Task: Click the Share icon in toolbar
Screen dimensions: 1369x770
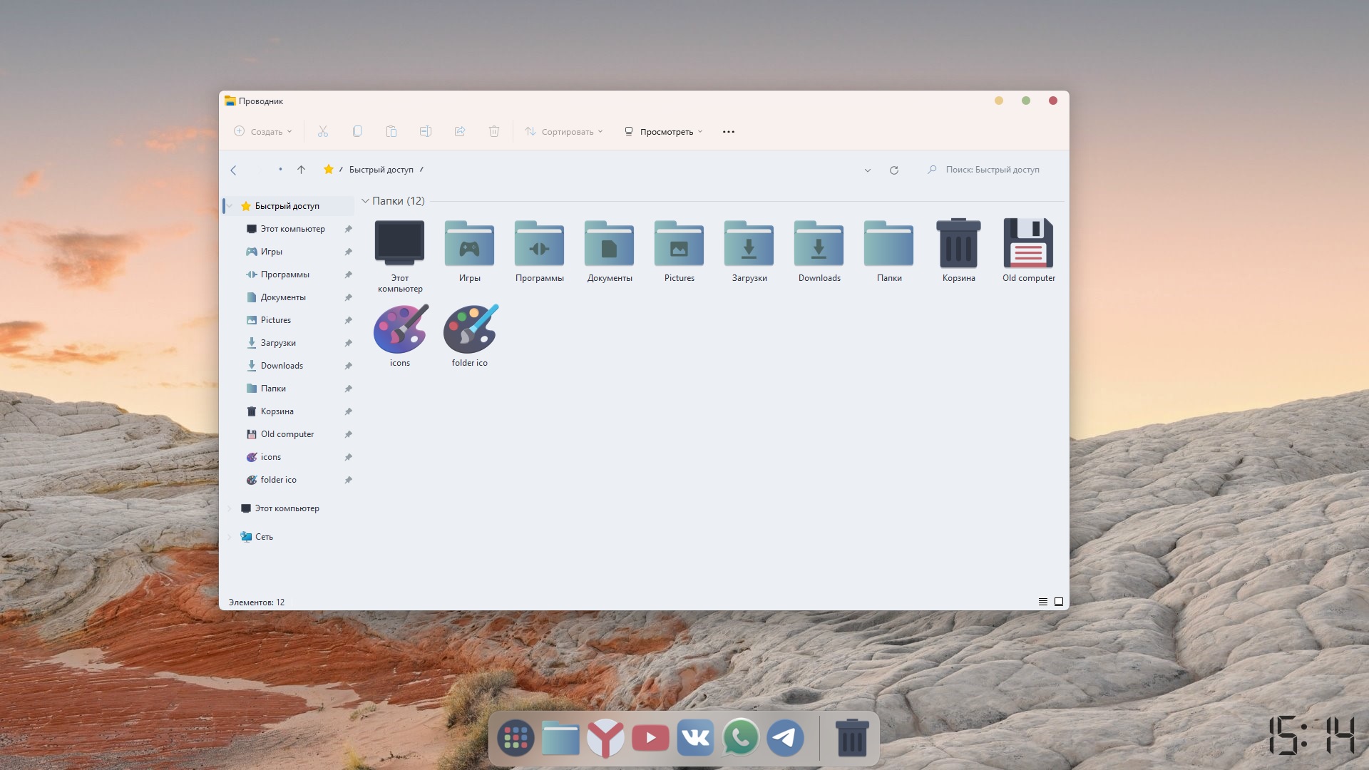Action: [460, 131]
